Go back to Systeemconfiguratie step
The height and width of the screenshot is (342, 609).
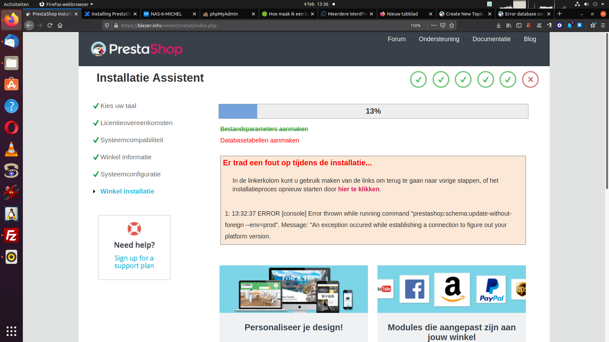click(130, 174)
